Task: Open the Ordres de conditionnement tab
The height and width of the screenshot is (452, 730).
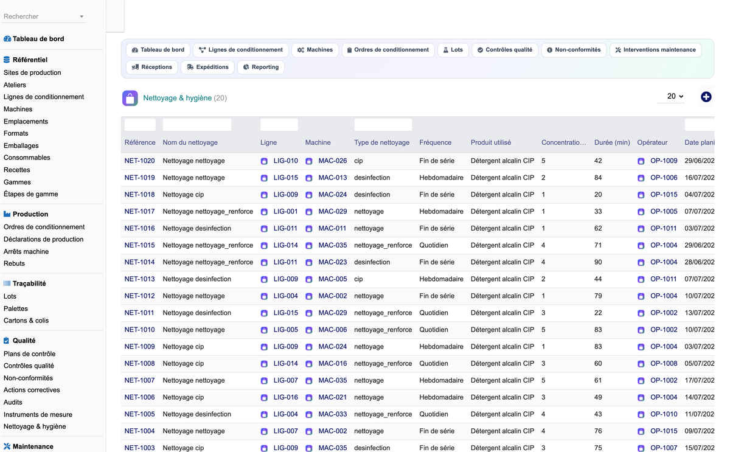Action: 388,50
